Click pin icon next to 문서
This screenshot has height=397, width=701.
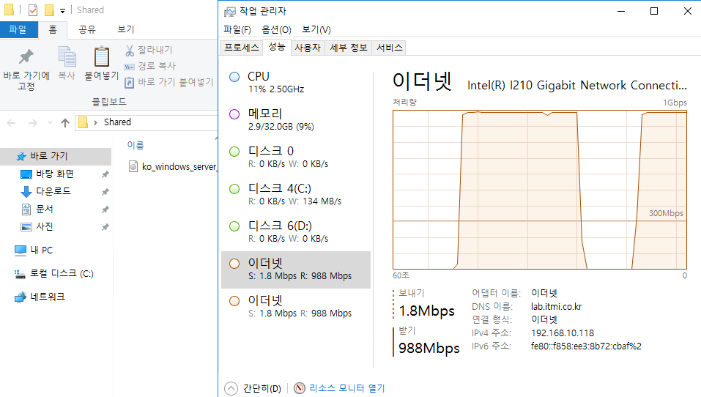[105, 209]
